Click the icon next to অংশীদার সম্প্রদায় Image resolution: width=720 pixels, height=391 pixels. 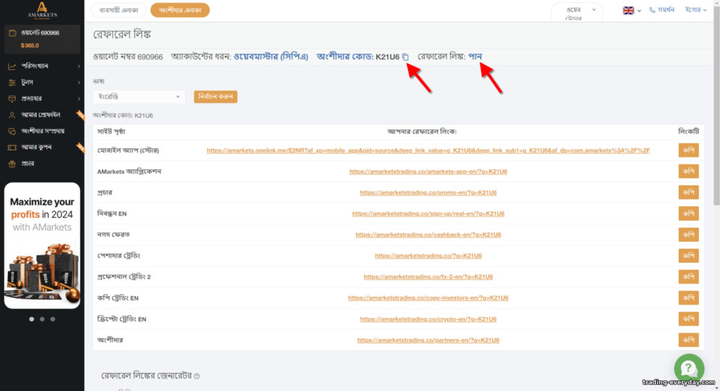point(12,131)
